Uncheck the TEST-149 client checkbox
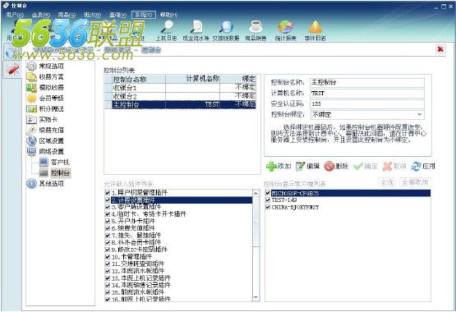The width and height of the screenshot is (456, 312). pyautogui.click(x=268, y=200)
